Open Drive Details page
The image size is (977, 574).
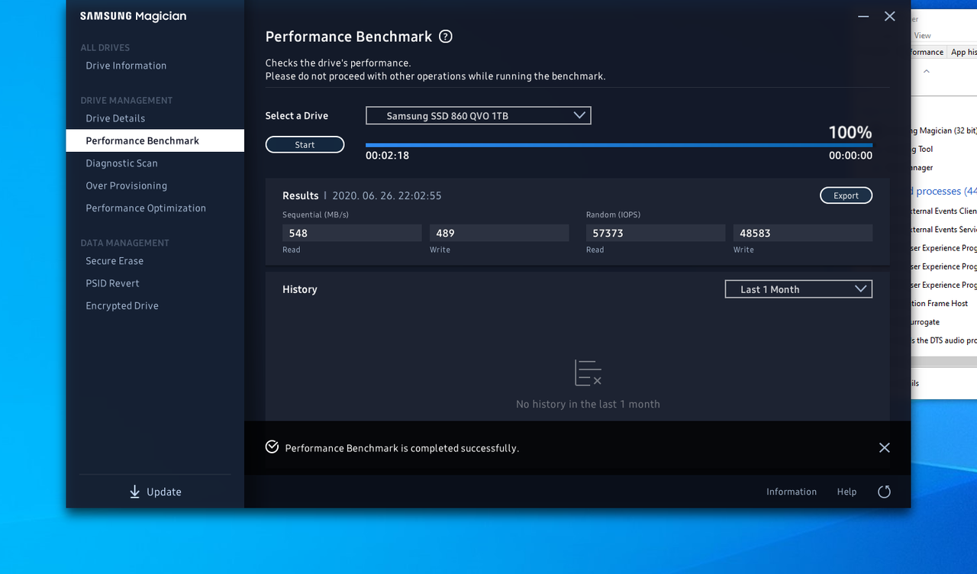[115, 118]
